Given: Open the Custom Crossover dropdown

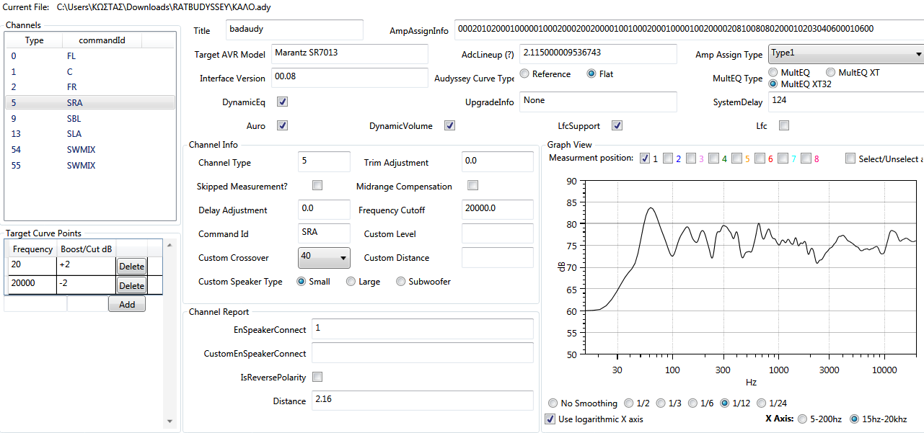Looking at the screenshot, I should coord(324,257).
